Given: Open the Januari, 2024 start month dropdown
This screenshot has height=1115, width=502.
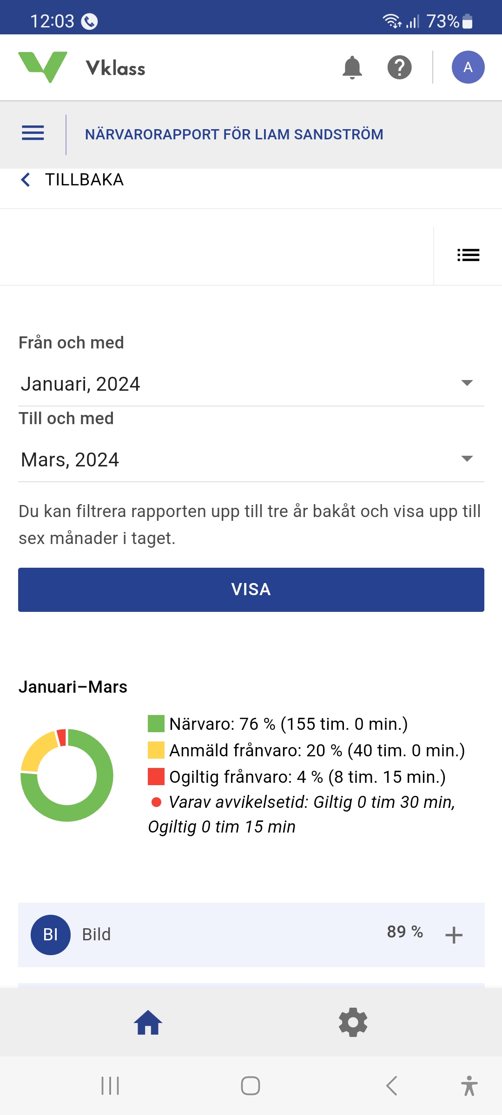Looking at the screenshot, I should 251,384.
